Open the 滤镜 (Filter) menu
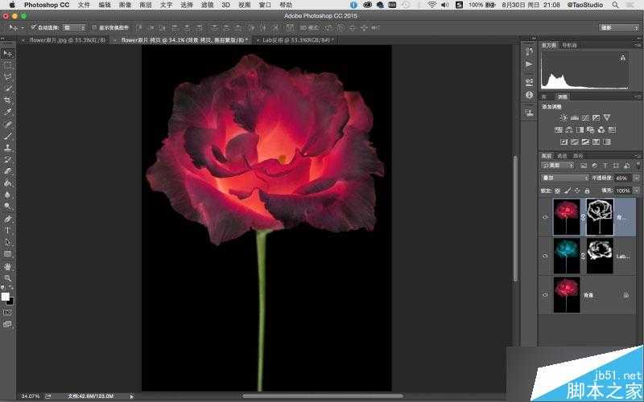Screen dimensions: 644x402 point(208,5)
